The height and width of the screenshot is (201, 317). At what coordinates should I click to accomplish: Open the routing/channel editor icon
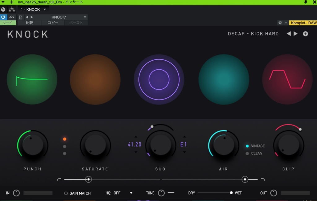[12, 9]
